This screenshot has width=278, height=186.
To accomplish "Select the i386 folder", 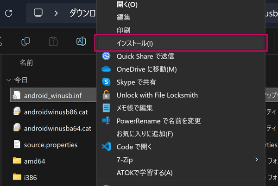I will coord(30,178).
